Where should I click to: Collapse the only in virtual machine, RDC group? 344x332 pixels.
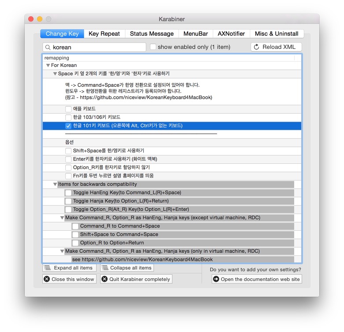click(x=62, y=251)
